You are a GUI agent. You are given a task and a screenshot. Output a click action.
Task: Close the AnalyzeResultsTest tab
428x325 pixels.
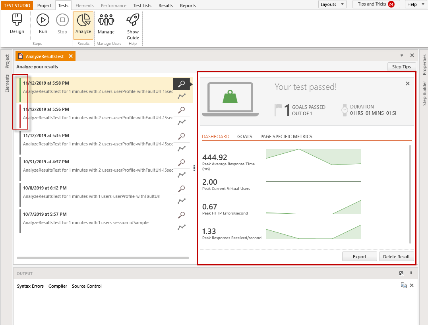71,56
